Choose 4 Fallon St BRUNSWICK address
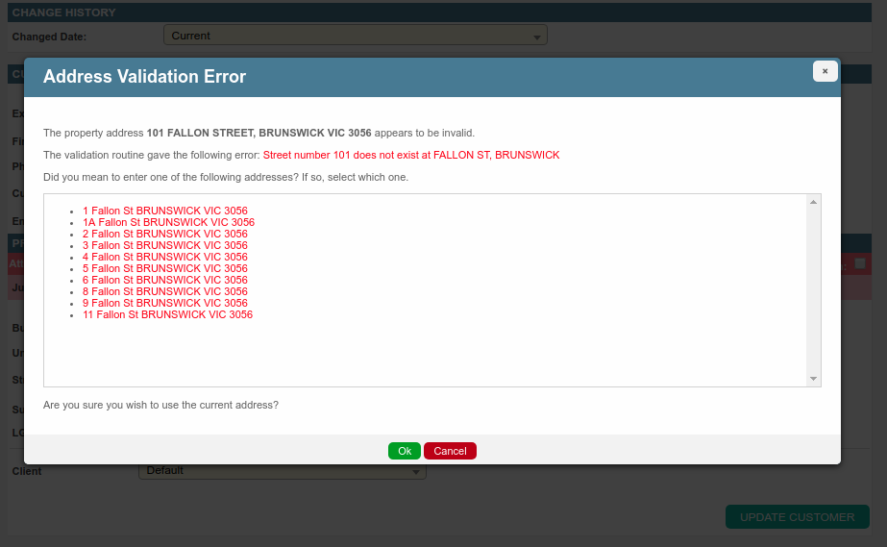 coord(164,257)
